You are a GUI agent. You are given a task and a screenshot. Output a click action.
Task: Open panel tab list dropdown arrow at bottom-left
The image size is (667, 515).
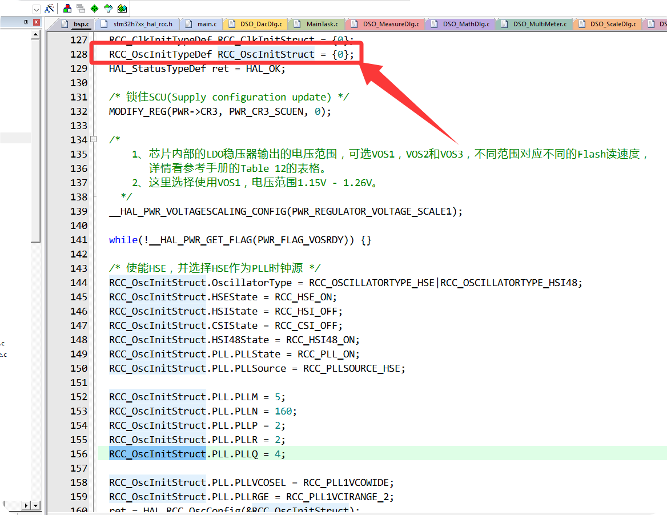click(36, 506)
